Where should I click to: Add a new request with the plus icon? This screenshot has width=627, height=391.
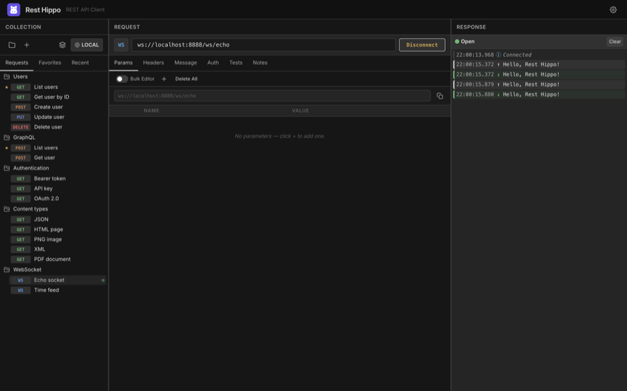26,45
